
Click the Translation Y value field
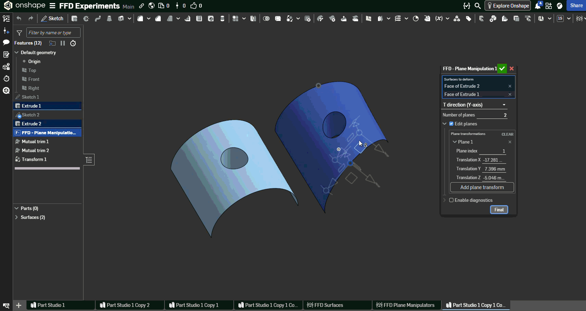click(494, 169)
